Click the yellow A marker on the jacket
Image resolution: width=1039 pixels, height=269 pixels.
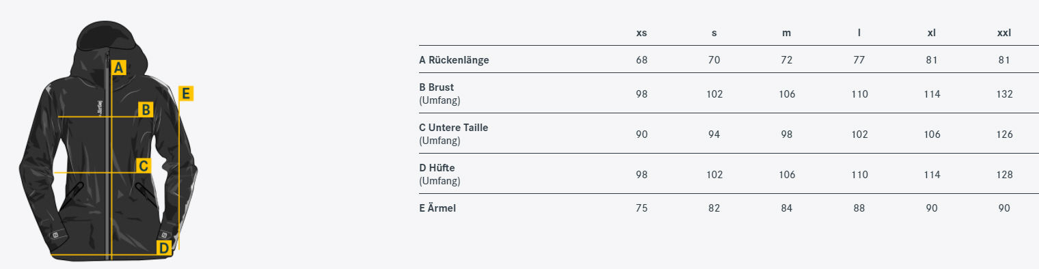(x=119, y=68)
